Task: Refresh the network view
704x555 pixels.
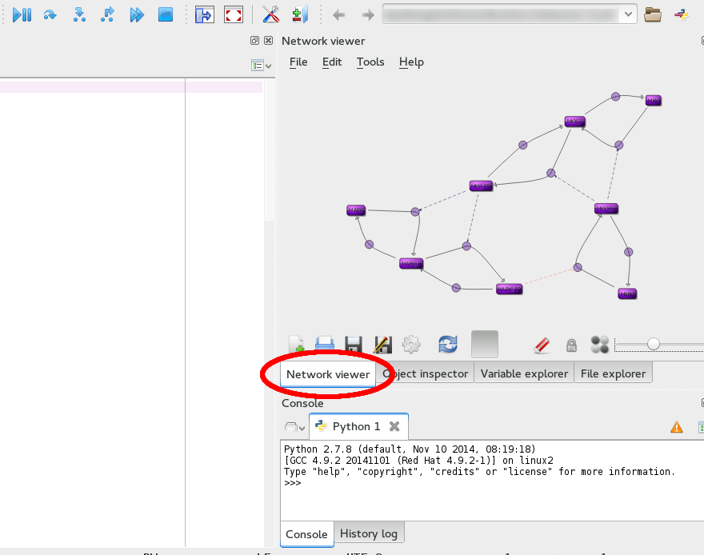Action: pyautogui.click(x=446, y=344)
